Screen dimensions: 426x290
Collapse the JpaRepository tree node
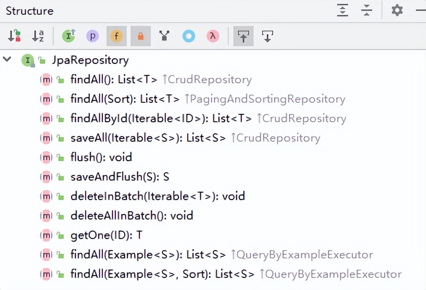click(7, 60)
